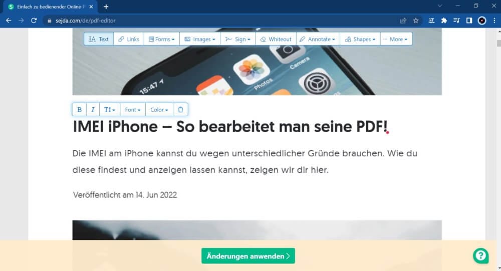Open the text size dropdown
501x271 pixels.
click(110, 110)
